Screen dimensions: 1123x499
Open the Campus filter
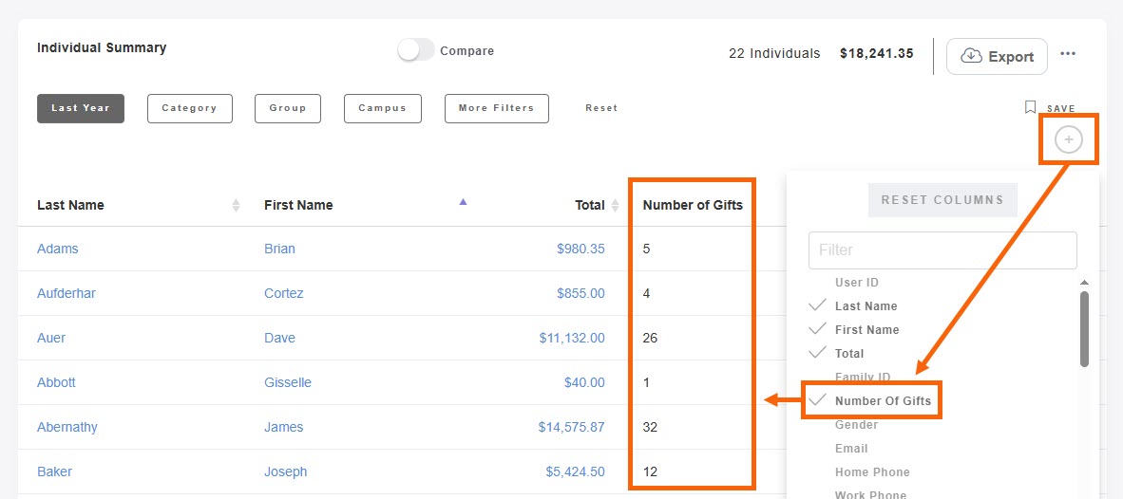[x=382, y=108]
